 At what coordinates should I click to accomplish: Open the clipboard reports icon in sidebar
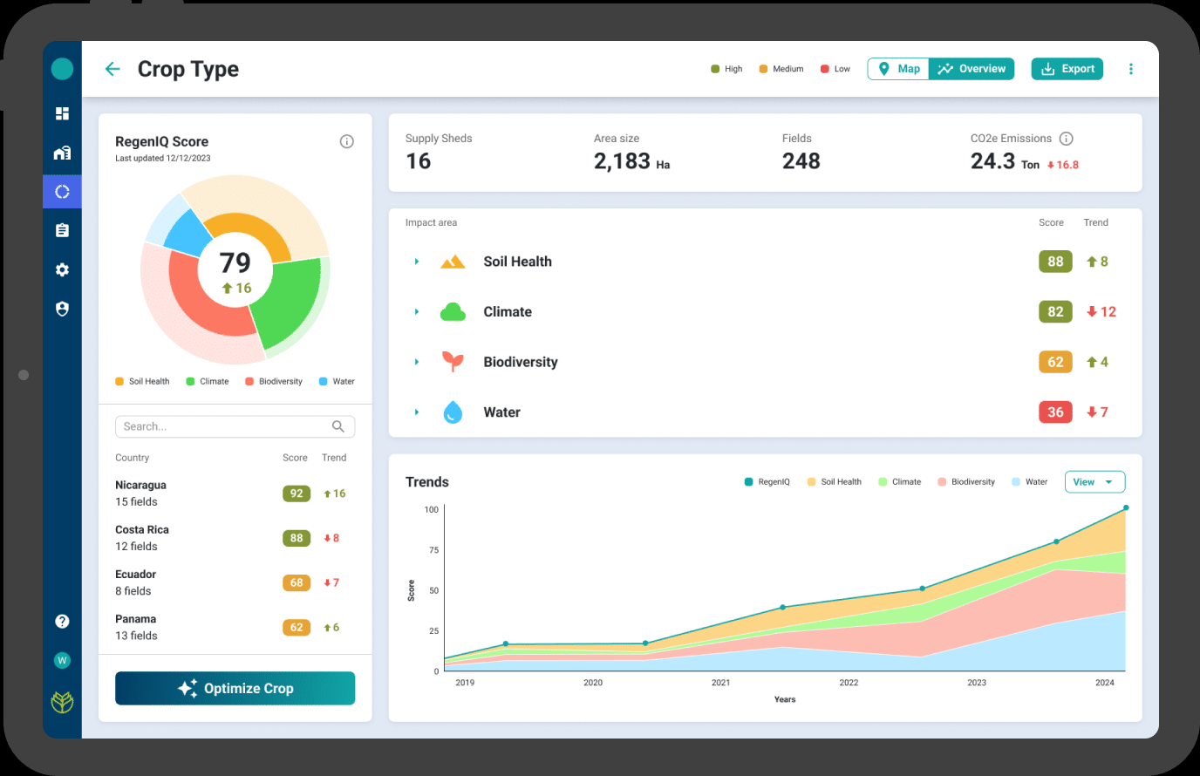click(62, 230)
